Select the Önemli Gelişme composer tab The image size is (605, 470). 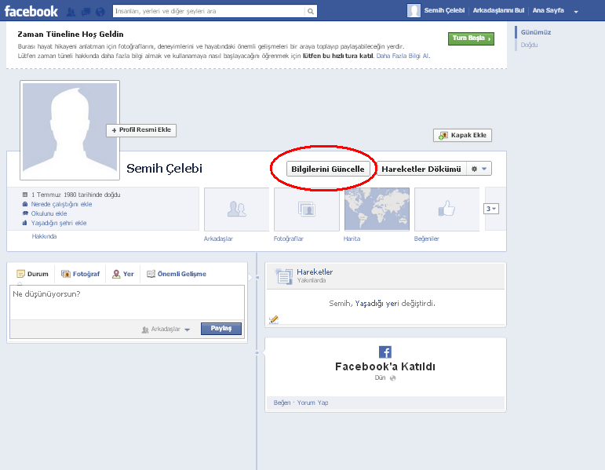point(177,274)
